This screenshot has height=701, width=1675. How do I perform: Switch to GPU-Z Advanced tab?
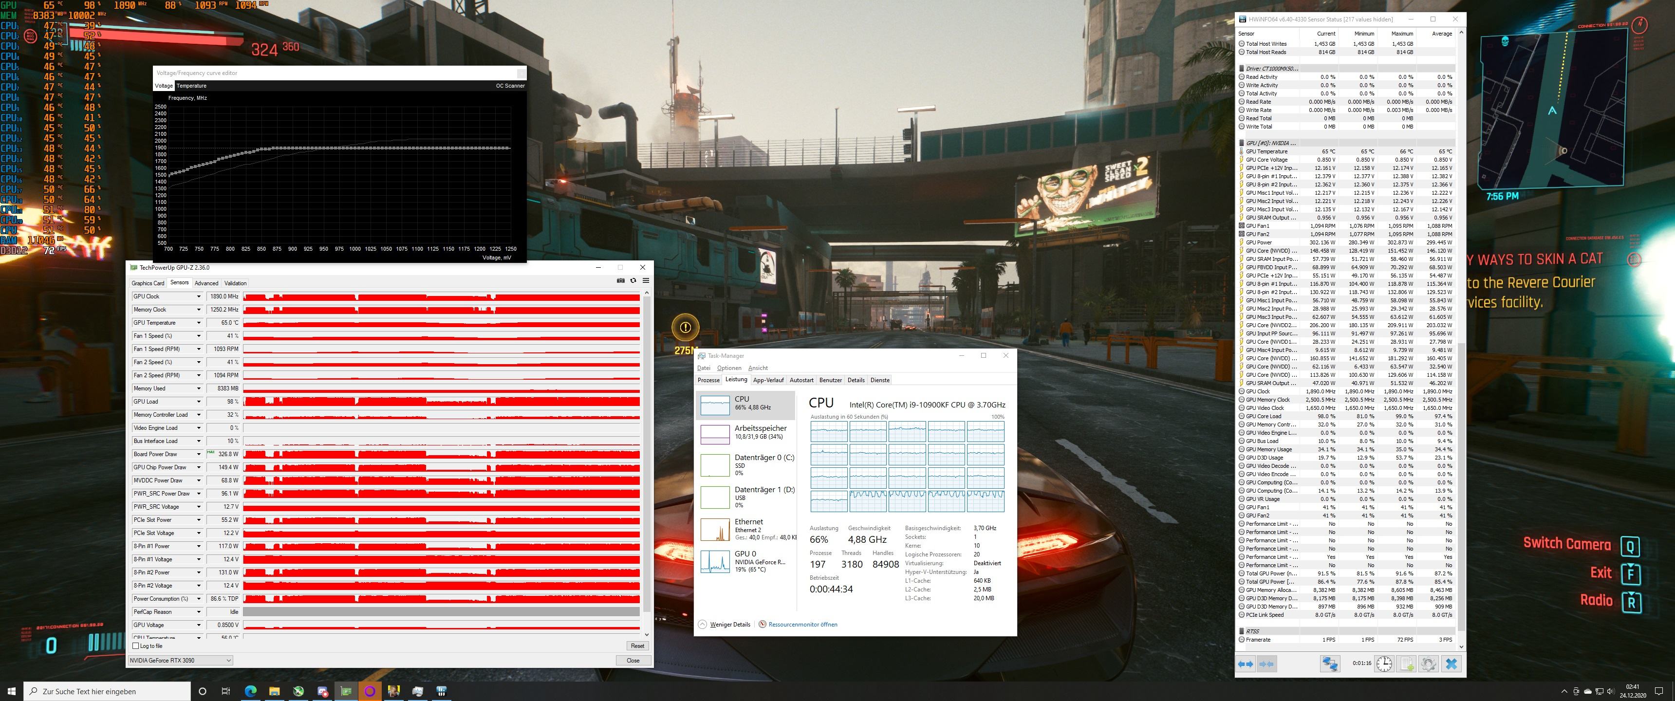[x=206, y=283]
